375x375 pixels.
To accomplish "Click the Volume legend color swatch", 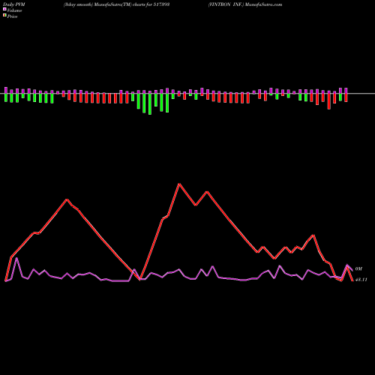I will pyautogui.click(x=4, y=9).
